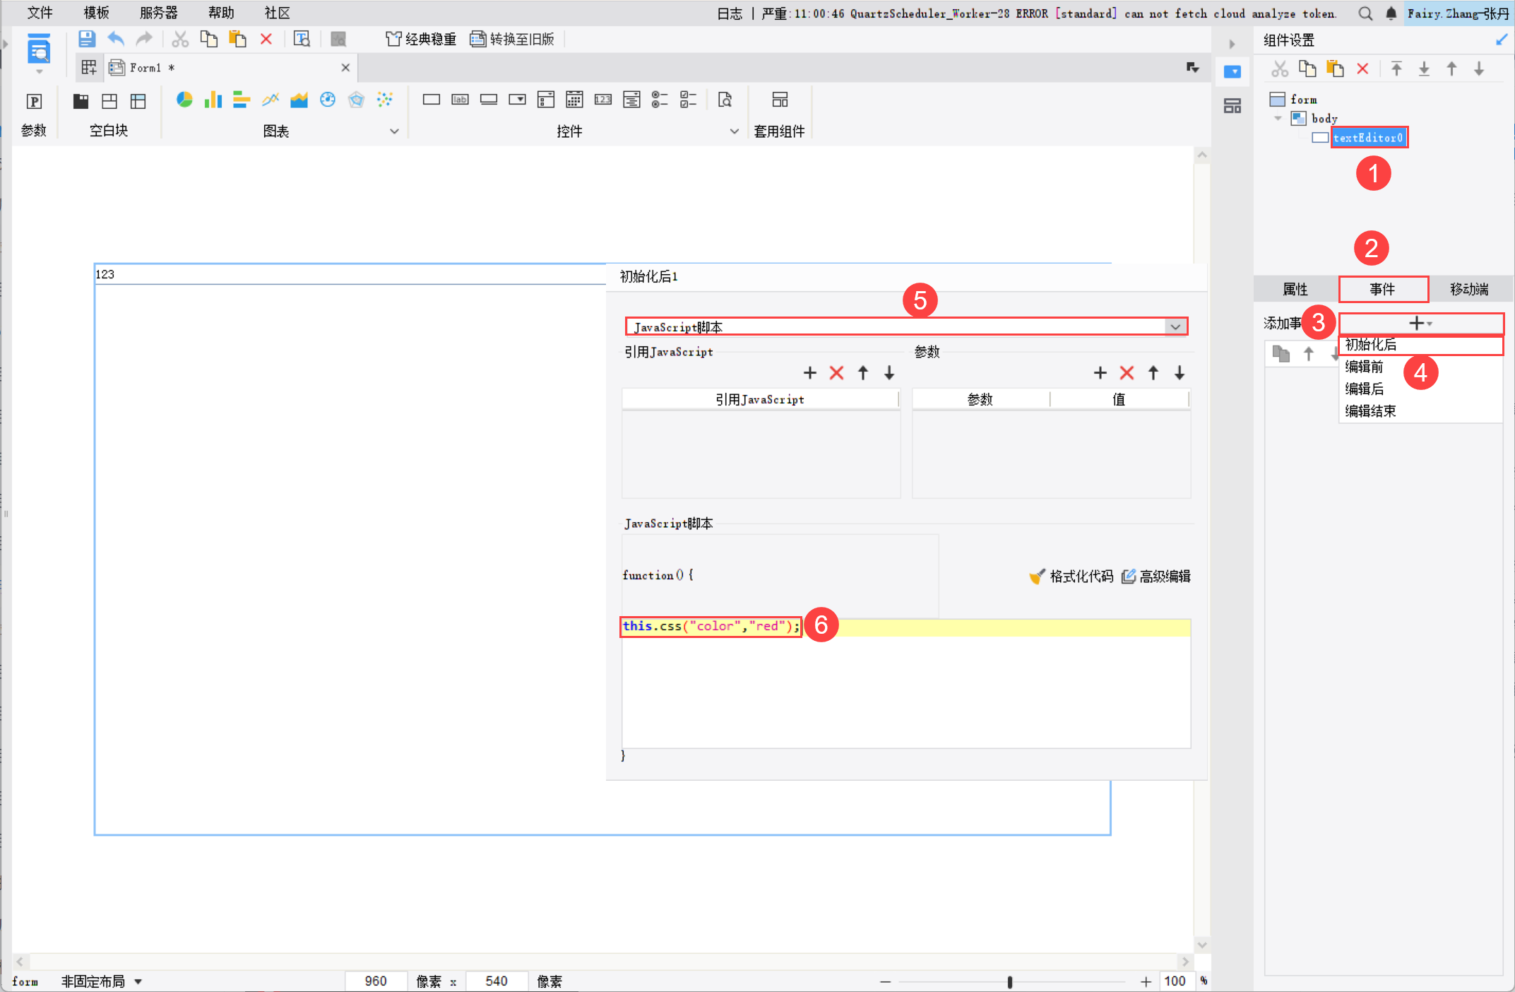Click the save icon in toolbar
The height and width of the screenshot is (992, 1515).
pos(86,40)
